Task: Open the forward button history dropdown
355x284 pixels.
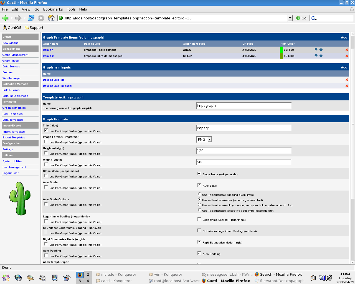Action: [x=25, y=18]
